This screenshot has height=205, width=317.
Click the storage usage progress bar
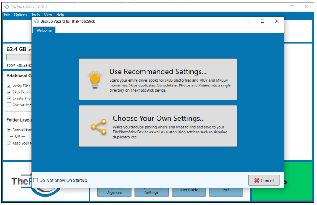pos(19,57)
